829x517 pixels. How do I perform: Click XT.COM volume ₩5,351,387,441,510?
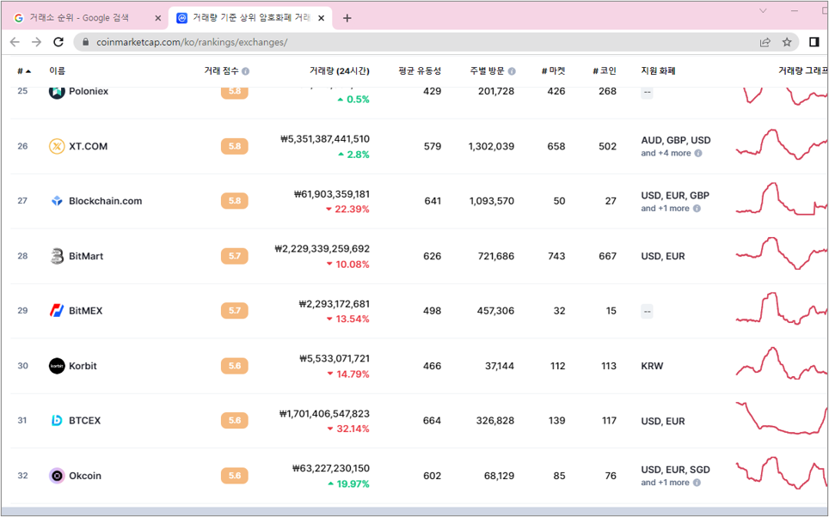click(324, 139)
